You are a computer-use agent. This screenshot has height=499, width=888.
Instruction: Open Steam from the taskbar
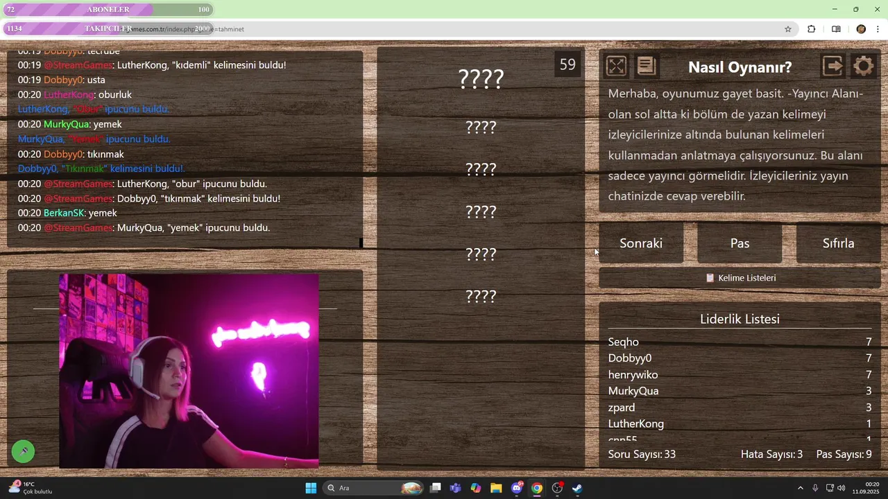coord(577,488)
